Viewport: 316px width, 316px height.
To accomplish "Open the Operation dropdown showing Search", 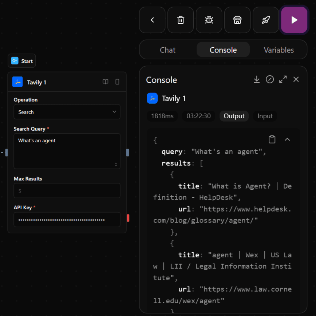I will pyautogui.click(x=67, y=112).
